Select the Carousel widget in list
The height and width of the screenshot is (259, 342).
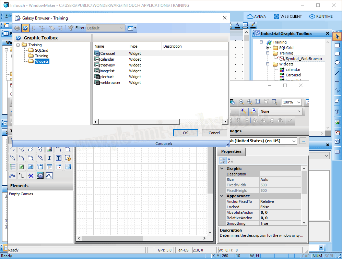point(107,53)
